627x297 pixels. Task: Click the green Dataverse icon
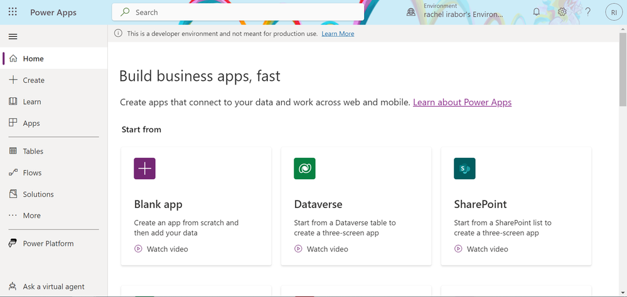coord(304,169)
